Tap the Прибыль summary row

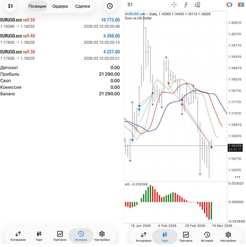click(60, 74)
